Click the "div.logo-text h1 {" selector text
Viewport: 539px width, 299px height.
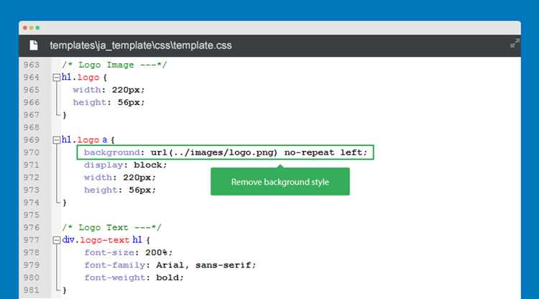[x=106, y=240]
